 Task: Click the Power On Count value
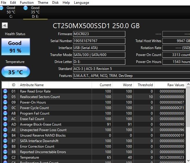pos(176,55)
